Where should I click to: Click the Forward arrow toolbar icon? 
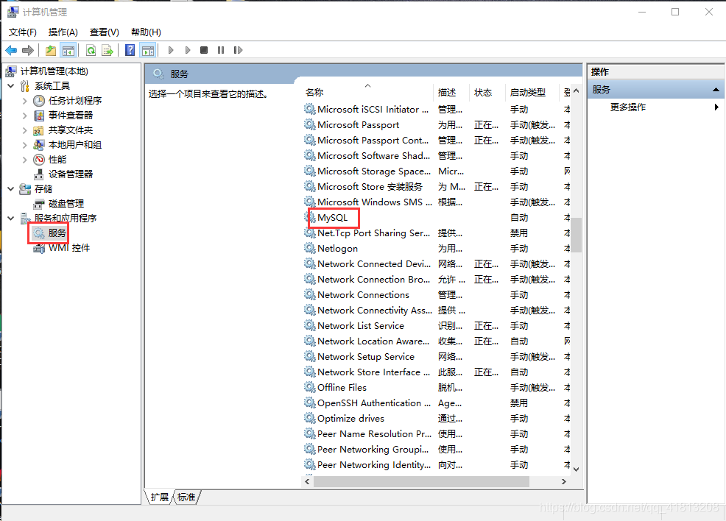click(28, 50)
